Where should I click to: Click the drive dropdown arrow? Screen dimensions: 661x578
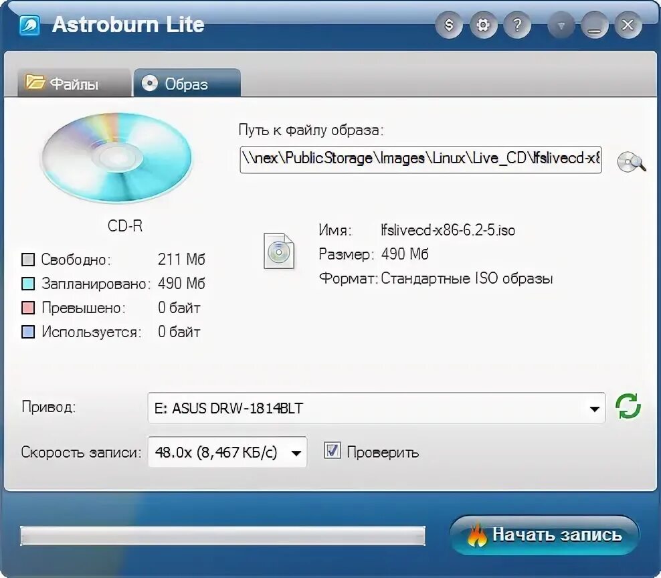coord(594,409)
